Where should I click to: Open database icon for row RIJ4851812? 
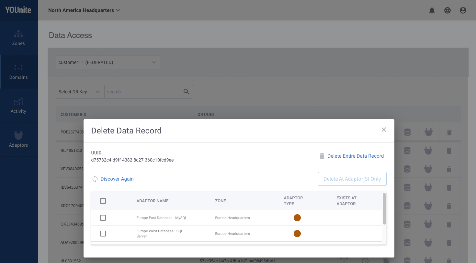(x=407, y=151)
